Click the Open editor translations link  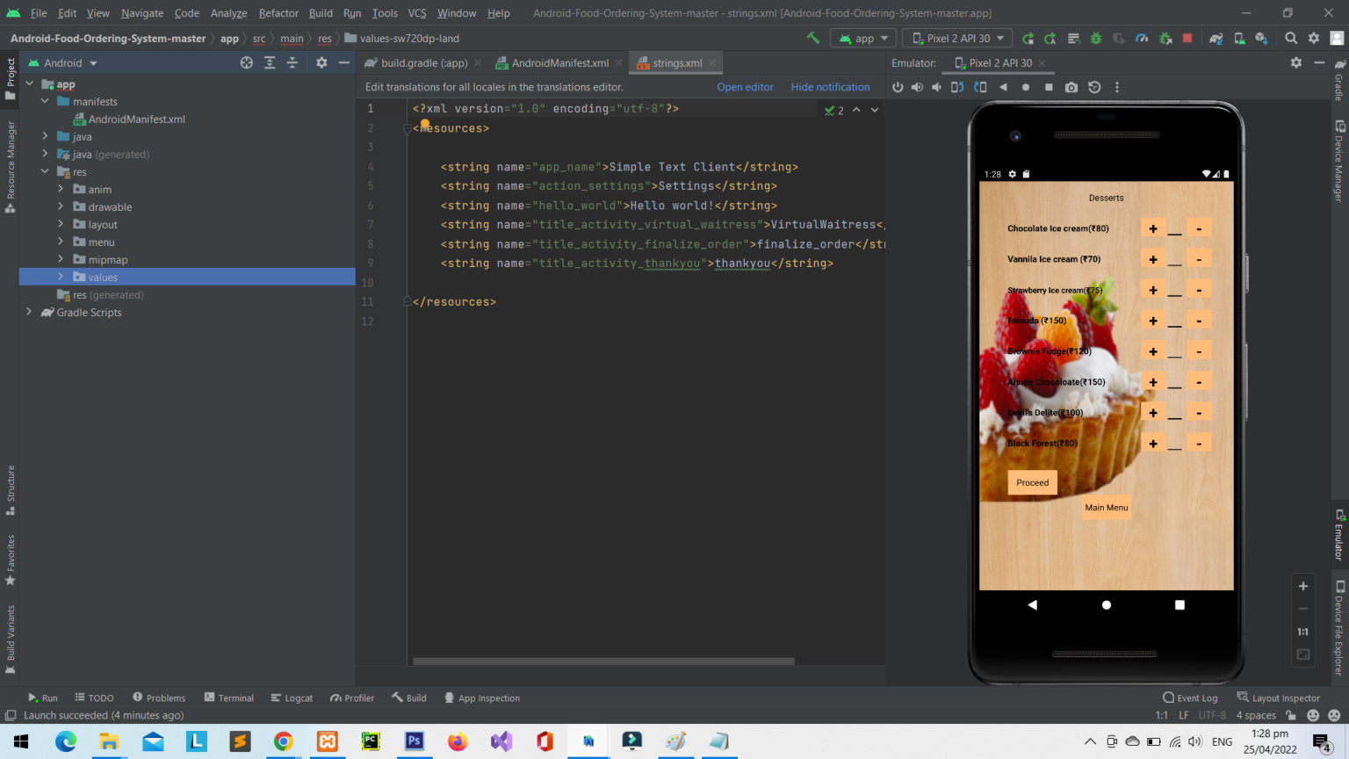click(747, 87)
